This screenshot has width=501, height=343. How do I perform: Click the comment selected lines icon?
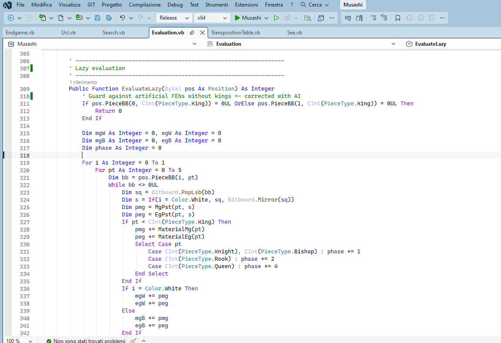point(373,18)
